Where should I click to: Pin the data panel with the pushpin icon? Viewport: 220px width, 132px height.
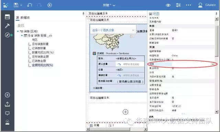83,14
